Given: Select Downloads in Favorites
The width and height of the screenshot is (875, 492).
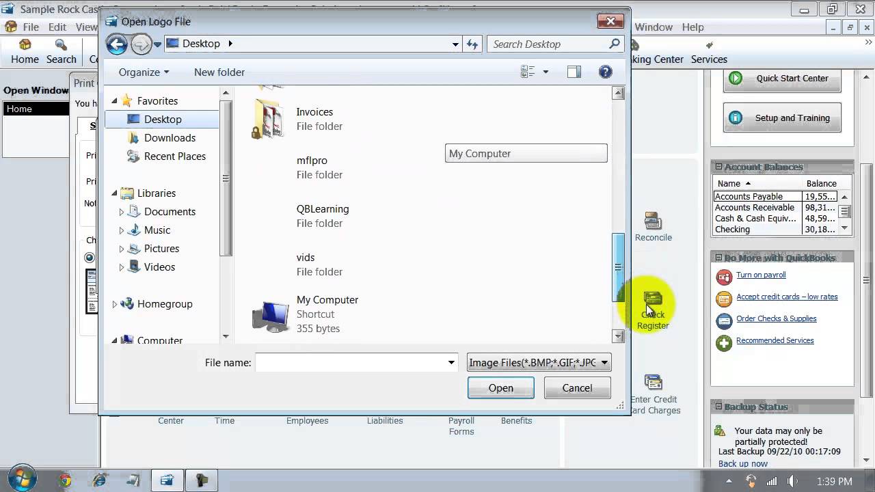Looking at the screenshot, I should tap(170, 137).
